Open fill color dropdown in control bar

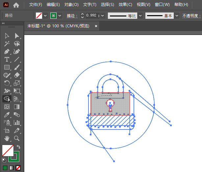[x=45, y=16]
